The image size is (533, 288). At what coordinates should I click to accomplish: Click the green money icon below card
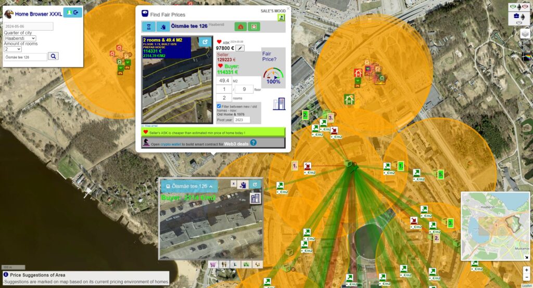pyautogui.click(x=246, y=264)
